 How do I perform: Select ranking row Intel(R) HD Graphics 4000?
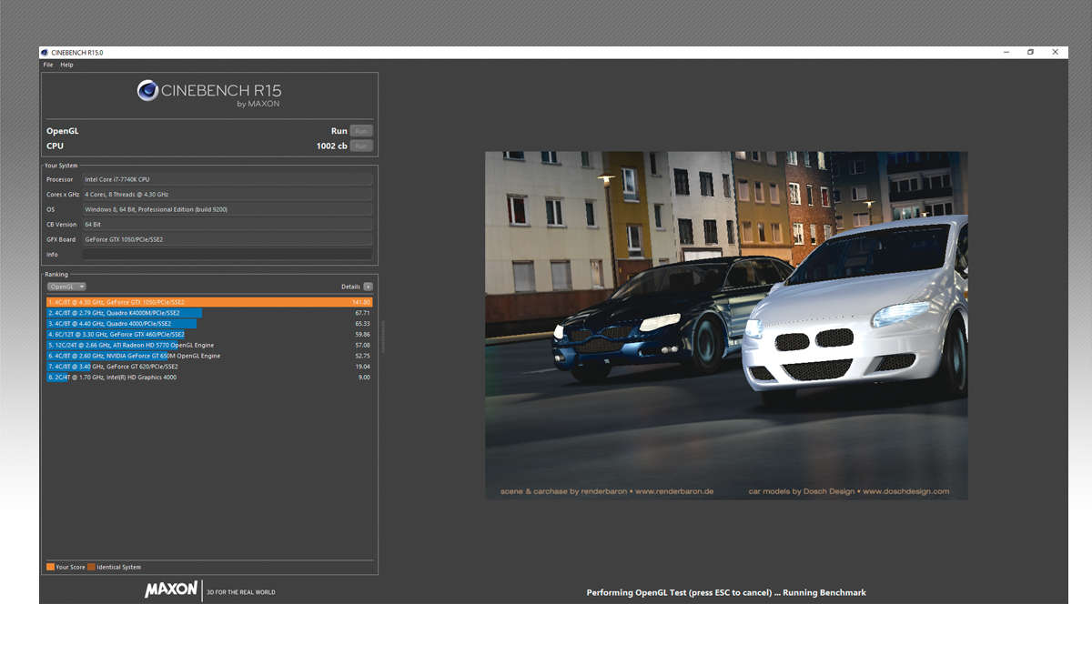point(209,378)
